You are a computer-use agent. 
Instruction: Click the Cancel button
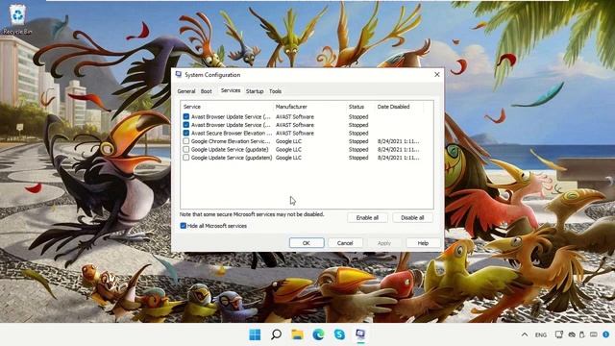[x=345, y=243]
